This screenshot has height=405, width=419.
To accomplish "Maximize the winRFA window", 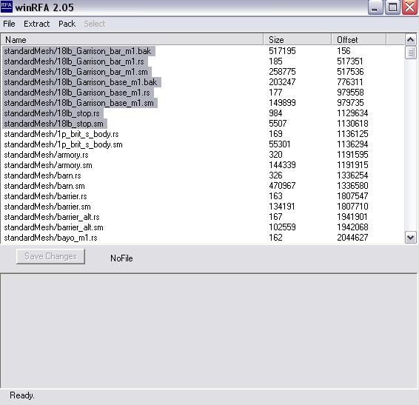I will pyautogui.click(x=392, y=7).
